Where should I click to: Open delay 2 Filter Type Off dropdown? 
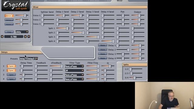coord(74,71)
